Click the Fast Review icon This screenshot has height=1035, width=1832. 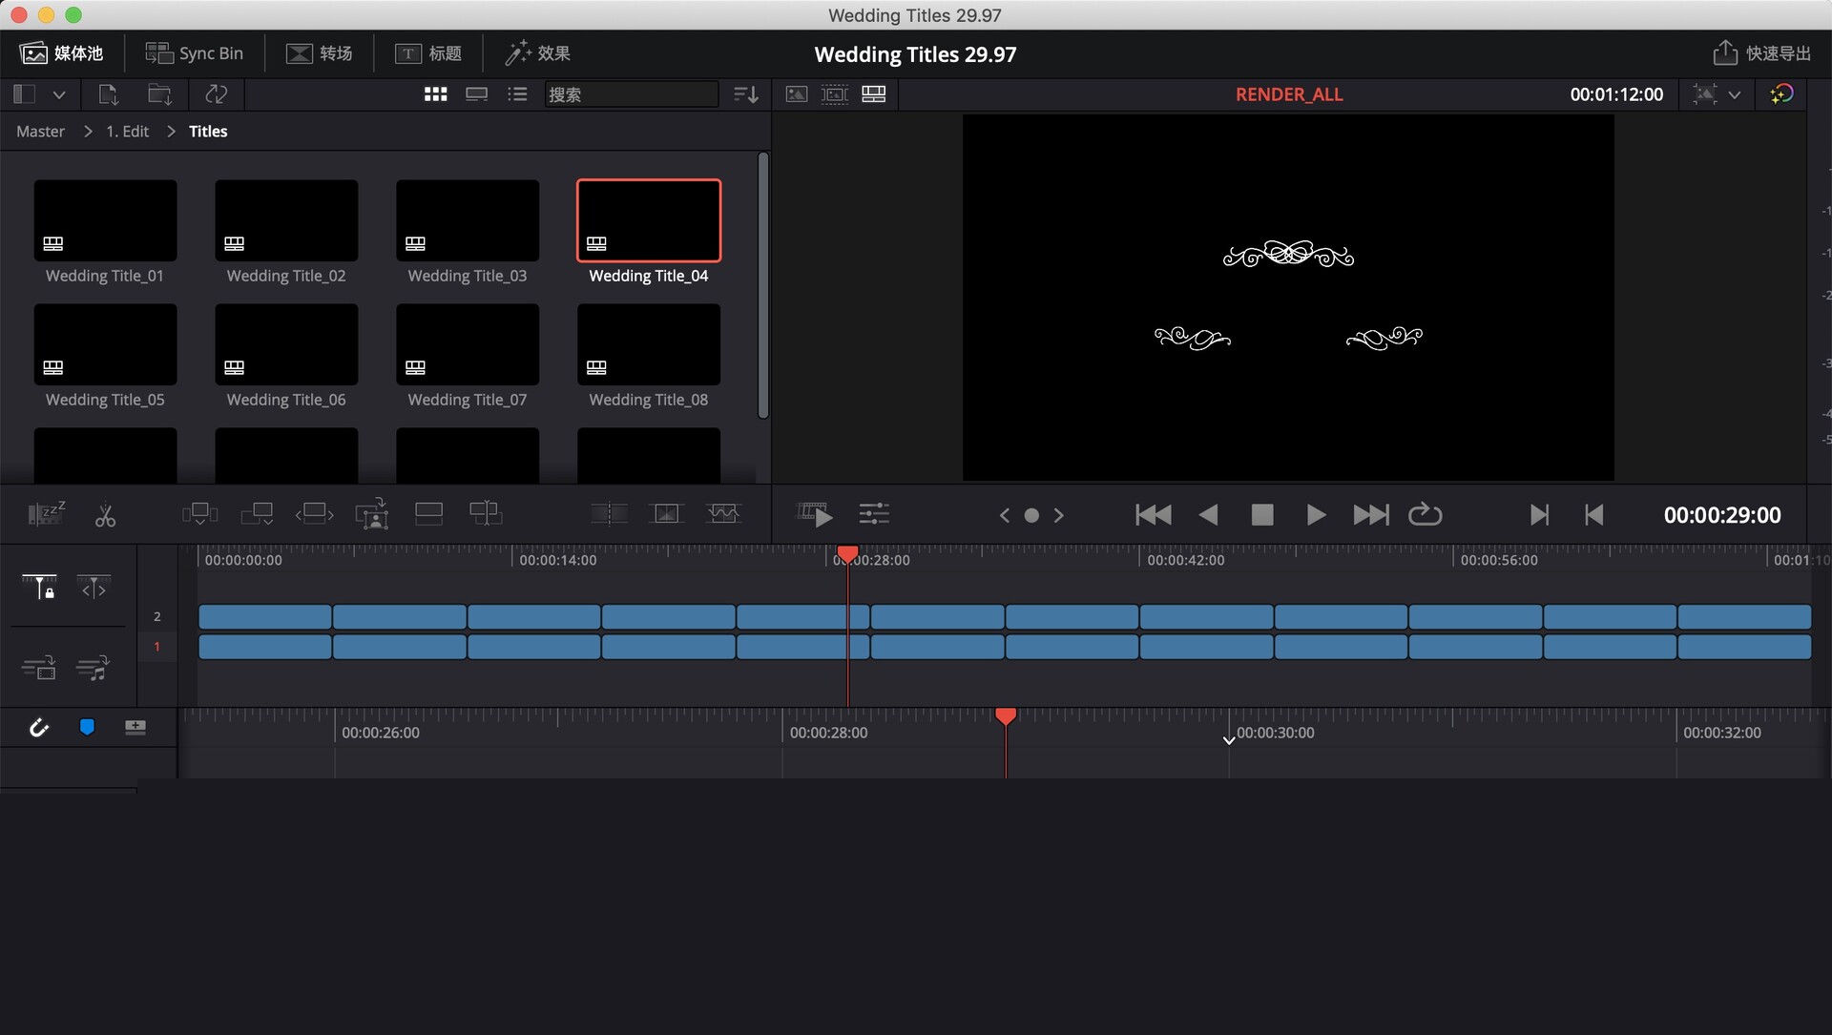[x=815, y=514]
